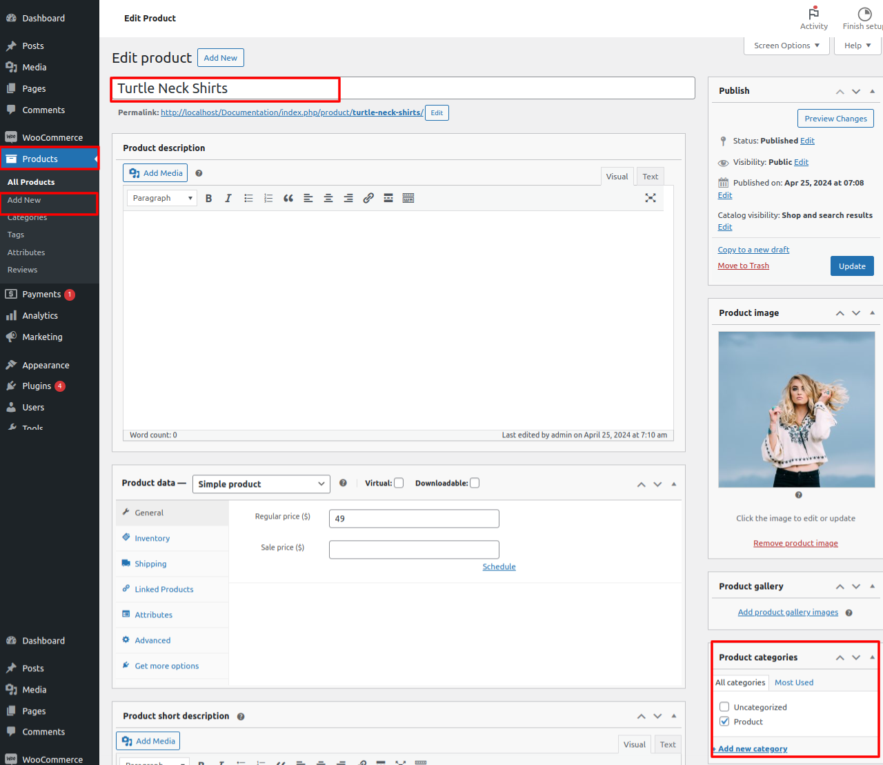Viewport: 883px width, 765px height.
Task: Enable the Virtual product checkbox
Action: pyautogui.click(x=399, y=483)
